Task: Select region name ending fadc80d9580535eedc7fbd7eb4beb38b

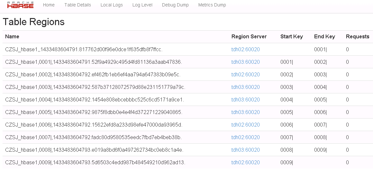Action: [x=94, y=138]
